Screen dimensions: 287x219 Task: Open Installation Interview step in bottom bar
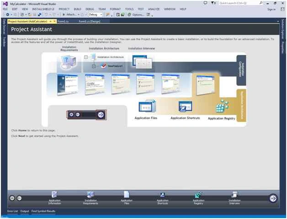[234, 198]
